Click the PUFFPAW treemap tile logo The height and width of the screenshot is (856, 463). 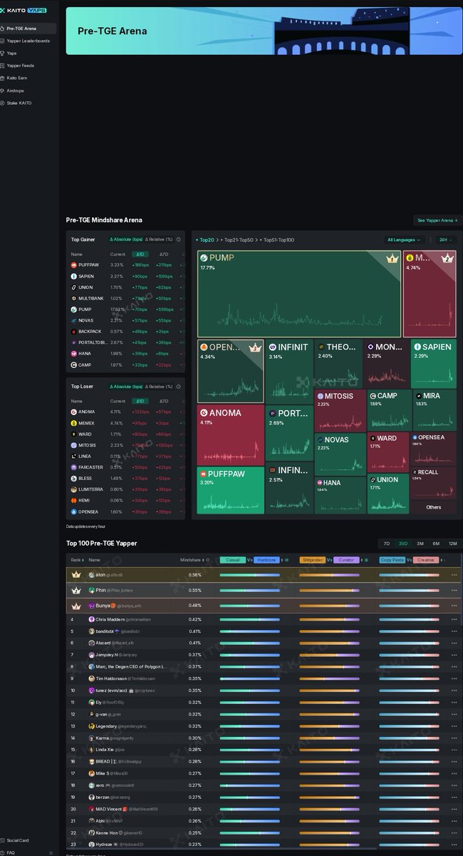click(x=204, y=474)
